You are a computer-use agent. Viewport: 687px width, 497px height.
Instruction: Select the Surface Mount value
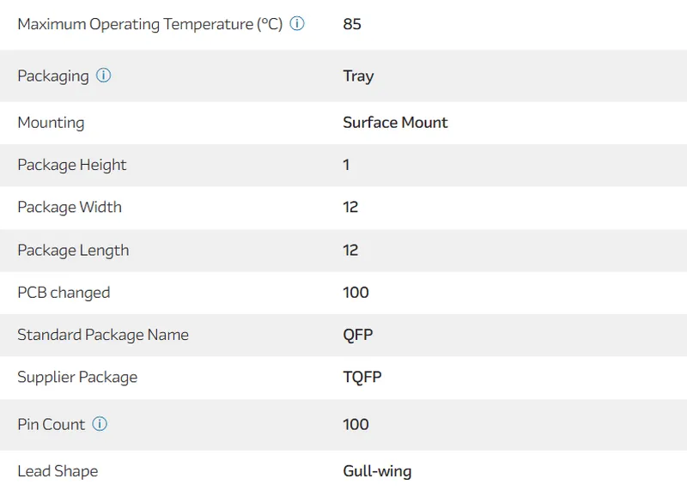[395, 123]
